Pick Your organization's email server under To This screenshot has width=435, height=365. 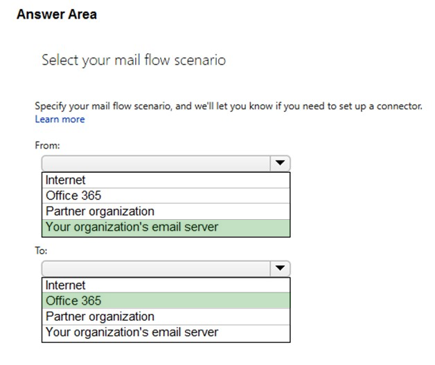point(166,333)
